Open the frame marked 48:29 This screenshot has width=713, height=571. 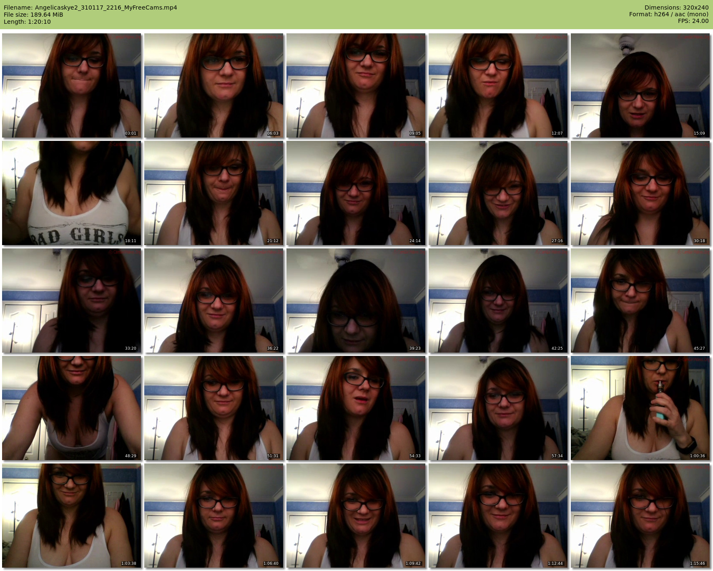72,408
